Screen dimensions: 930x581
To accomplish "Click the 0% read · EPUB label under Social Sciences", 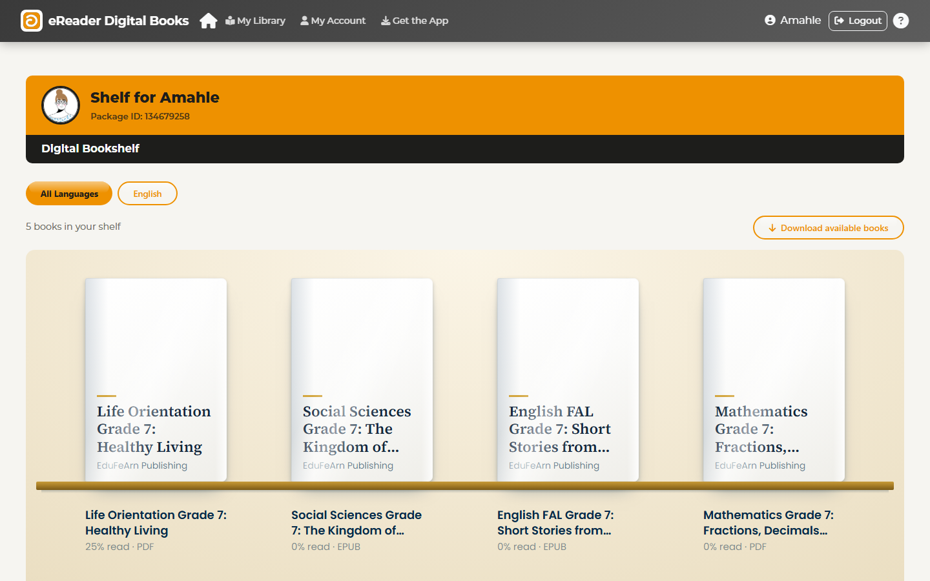I will [x=325, y=547].
